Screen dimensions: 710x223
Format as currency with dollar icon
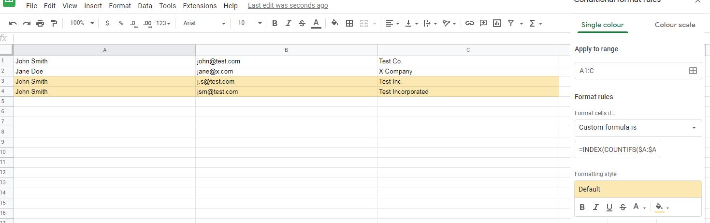point(107,23)
